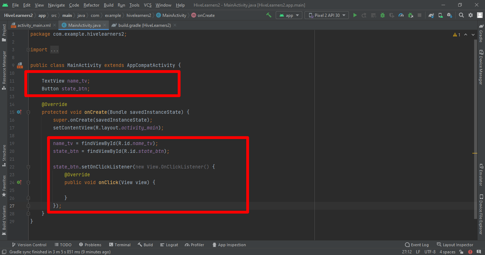The width and height of the screenshot is (485, 255).
Task: Open the Pixel 2 API 30 device dropdown
Action: pyautogui.click(x=327, y=16)
